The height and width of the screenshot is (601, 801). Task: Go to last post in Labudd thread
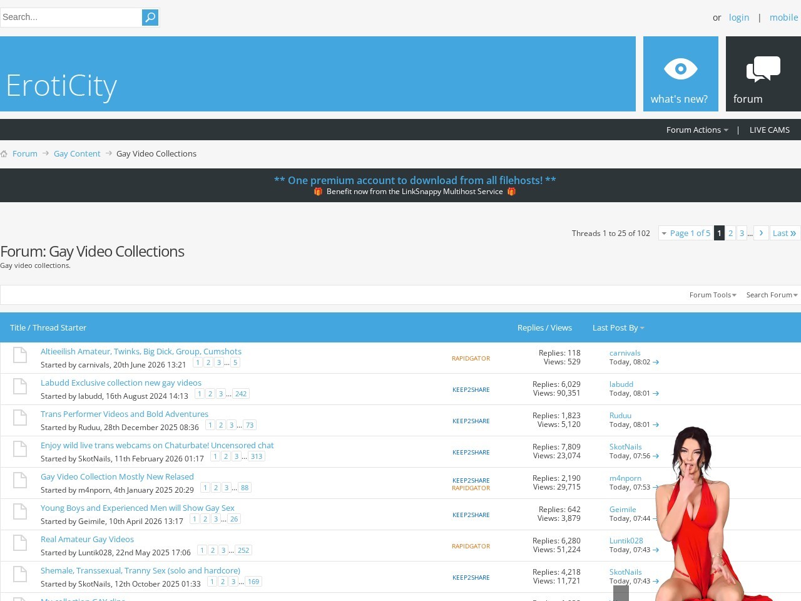pos(656,393)
